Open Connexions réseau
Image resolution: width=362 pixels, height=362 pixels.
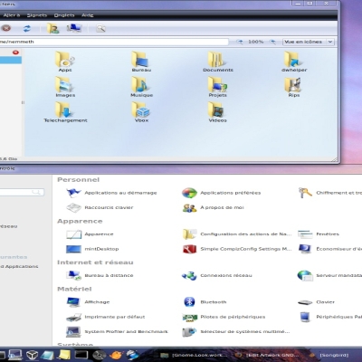tap(216, 275)
